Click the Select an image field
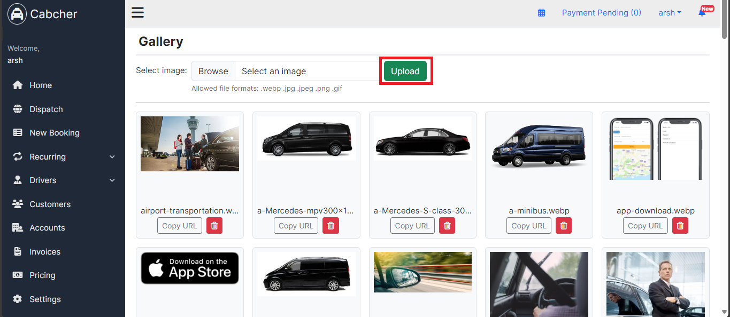730x317 pixels. point(309,71)
